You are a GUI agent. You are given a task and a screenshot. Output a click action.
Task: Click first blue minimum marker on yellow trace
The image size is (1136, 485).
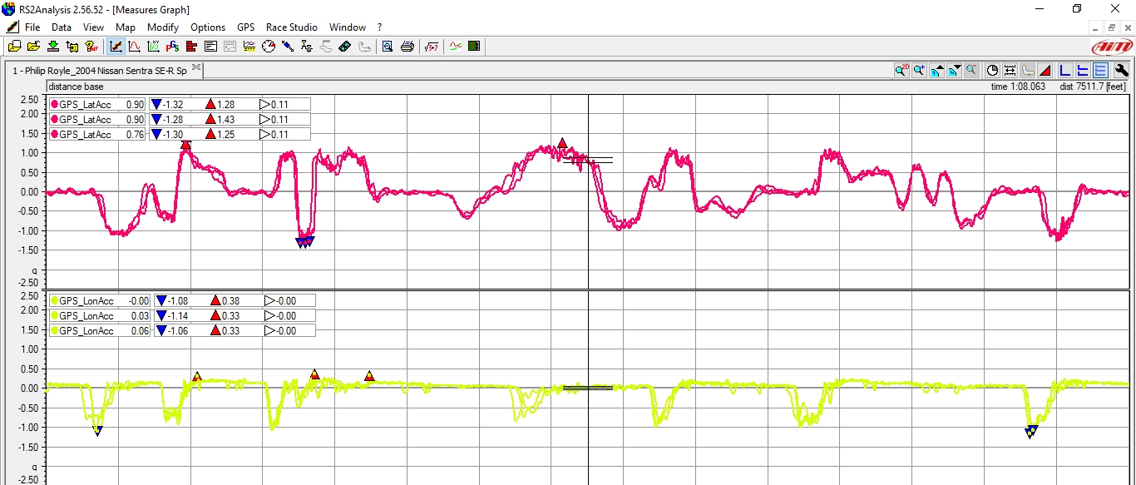pyautogui.click(x=97, y=430)
